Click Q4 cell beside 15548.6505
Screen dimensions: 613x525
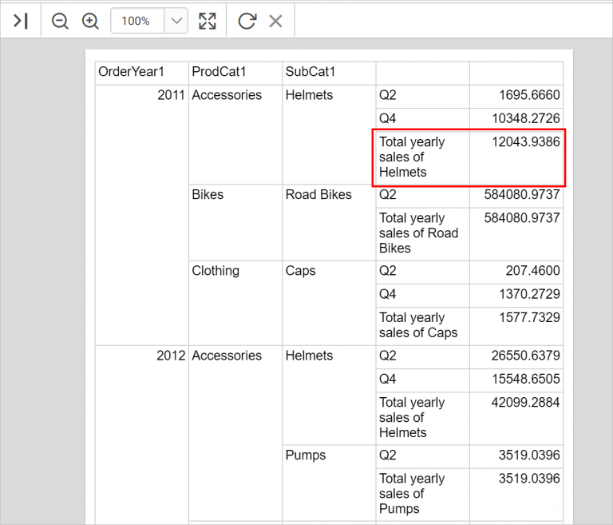tap(422, 380)
